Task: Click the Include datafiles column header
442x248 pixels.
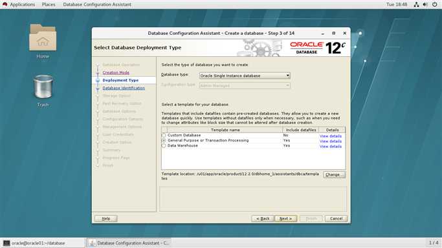Action: (x=301, y=130)
